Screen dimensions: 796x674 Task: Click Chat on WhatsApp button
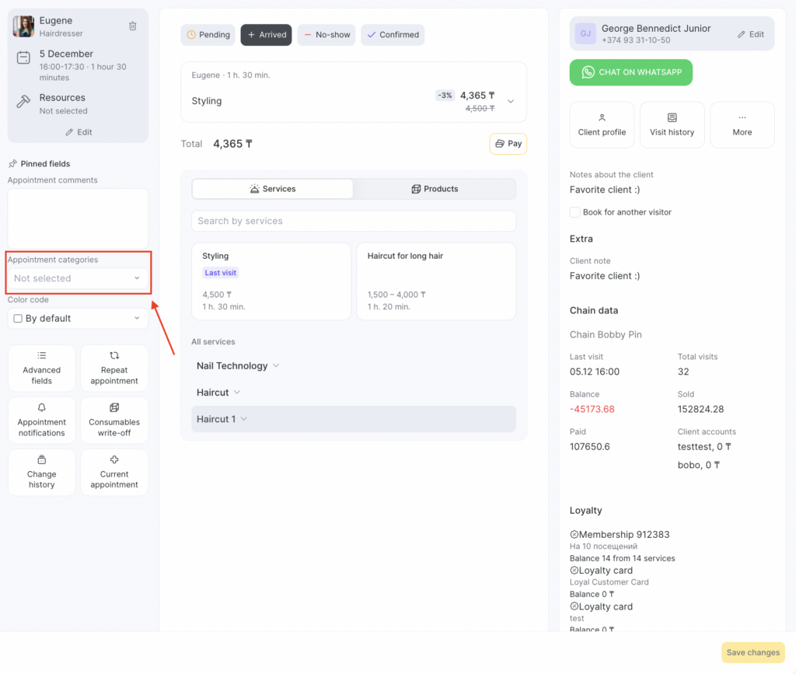630,72
